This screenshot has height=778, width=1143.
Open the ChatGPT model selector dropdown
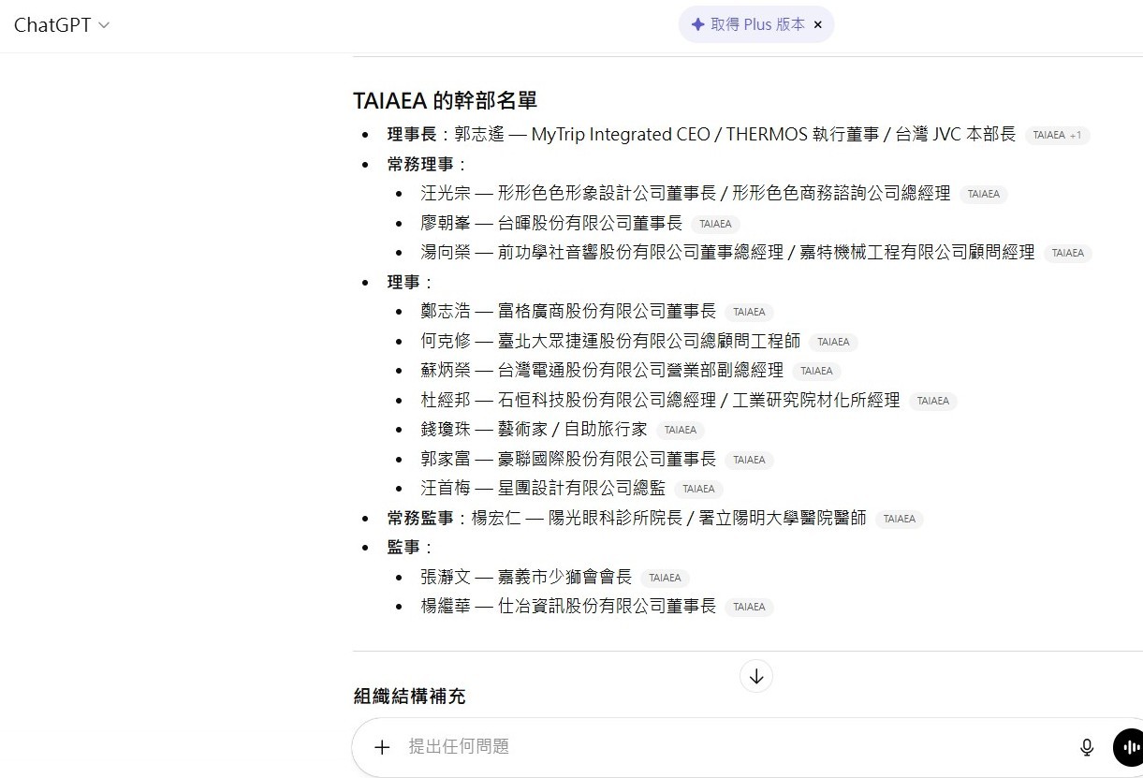[x=62, y=25]
